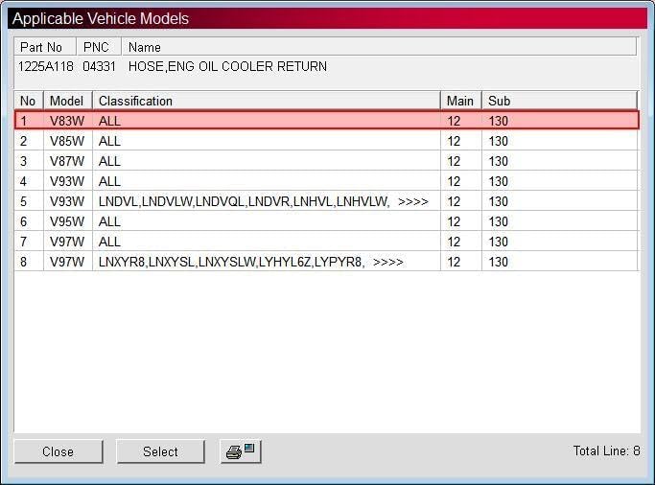Pick row 7 V97W ALL classification
The width and height of the screenshot is (655, 485).
pos(326,242)
